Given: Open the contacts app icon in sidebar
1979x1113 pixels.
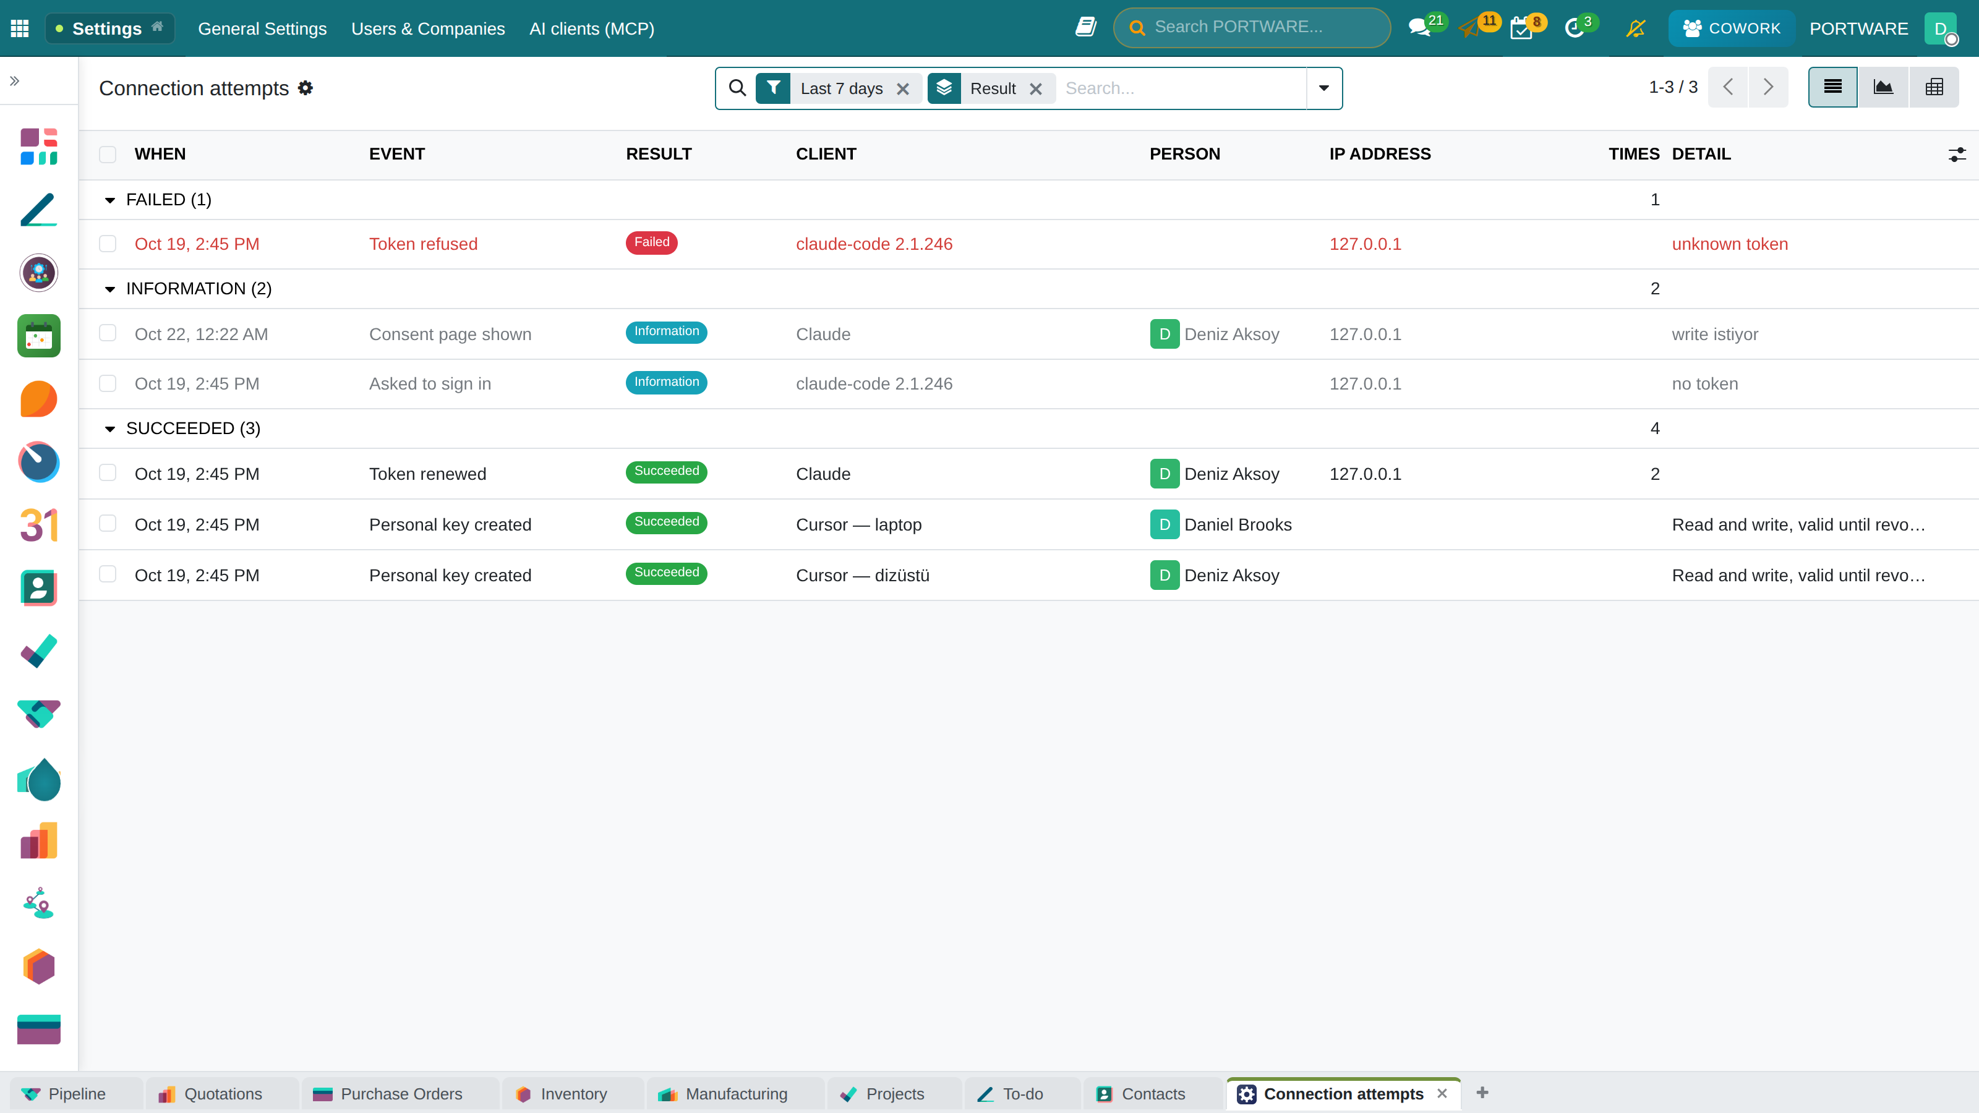Looking at the screenshot, I should tap(38, 589).
